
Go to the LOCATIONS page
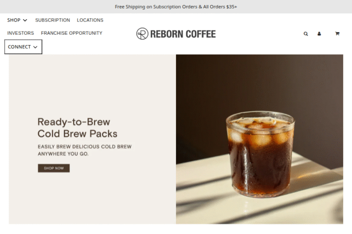click(90, 20)
